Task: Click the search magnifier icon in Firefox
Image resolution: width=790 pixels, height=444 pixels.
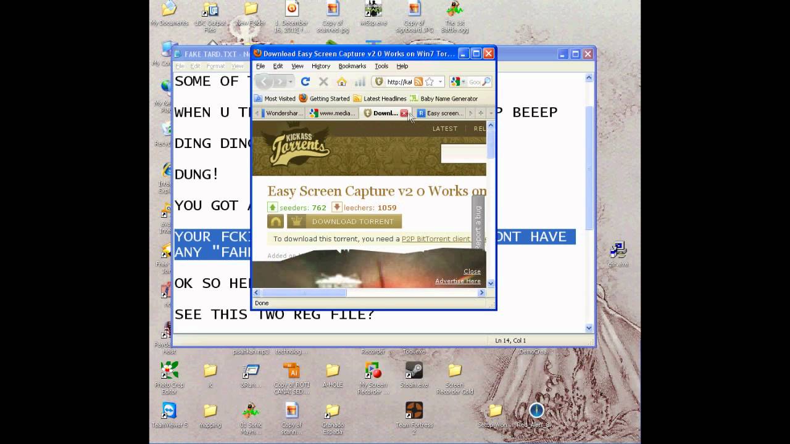Action: (x=486, y=81)
